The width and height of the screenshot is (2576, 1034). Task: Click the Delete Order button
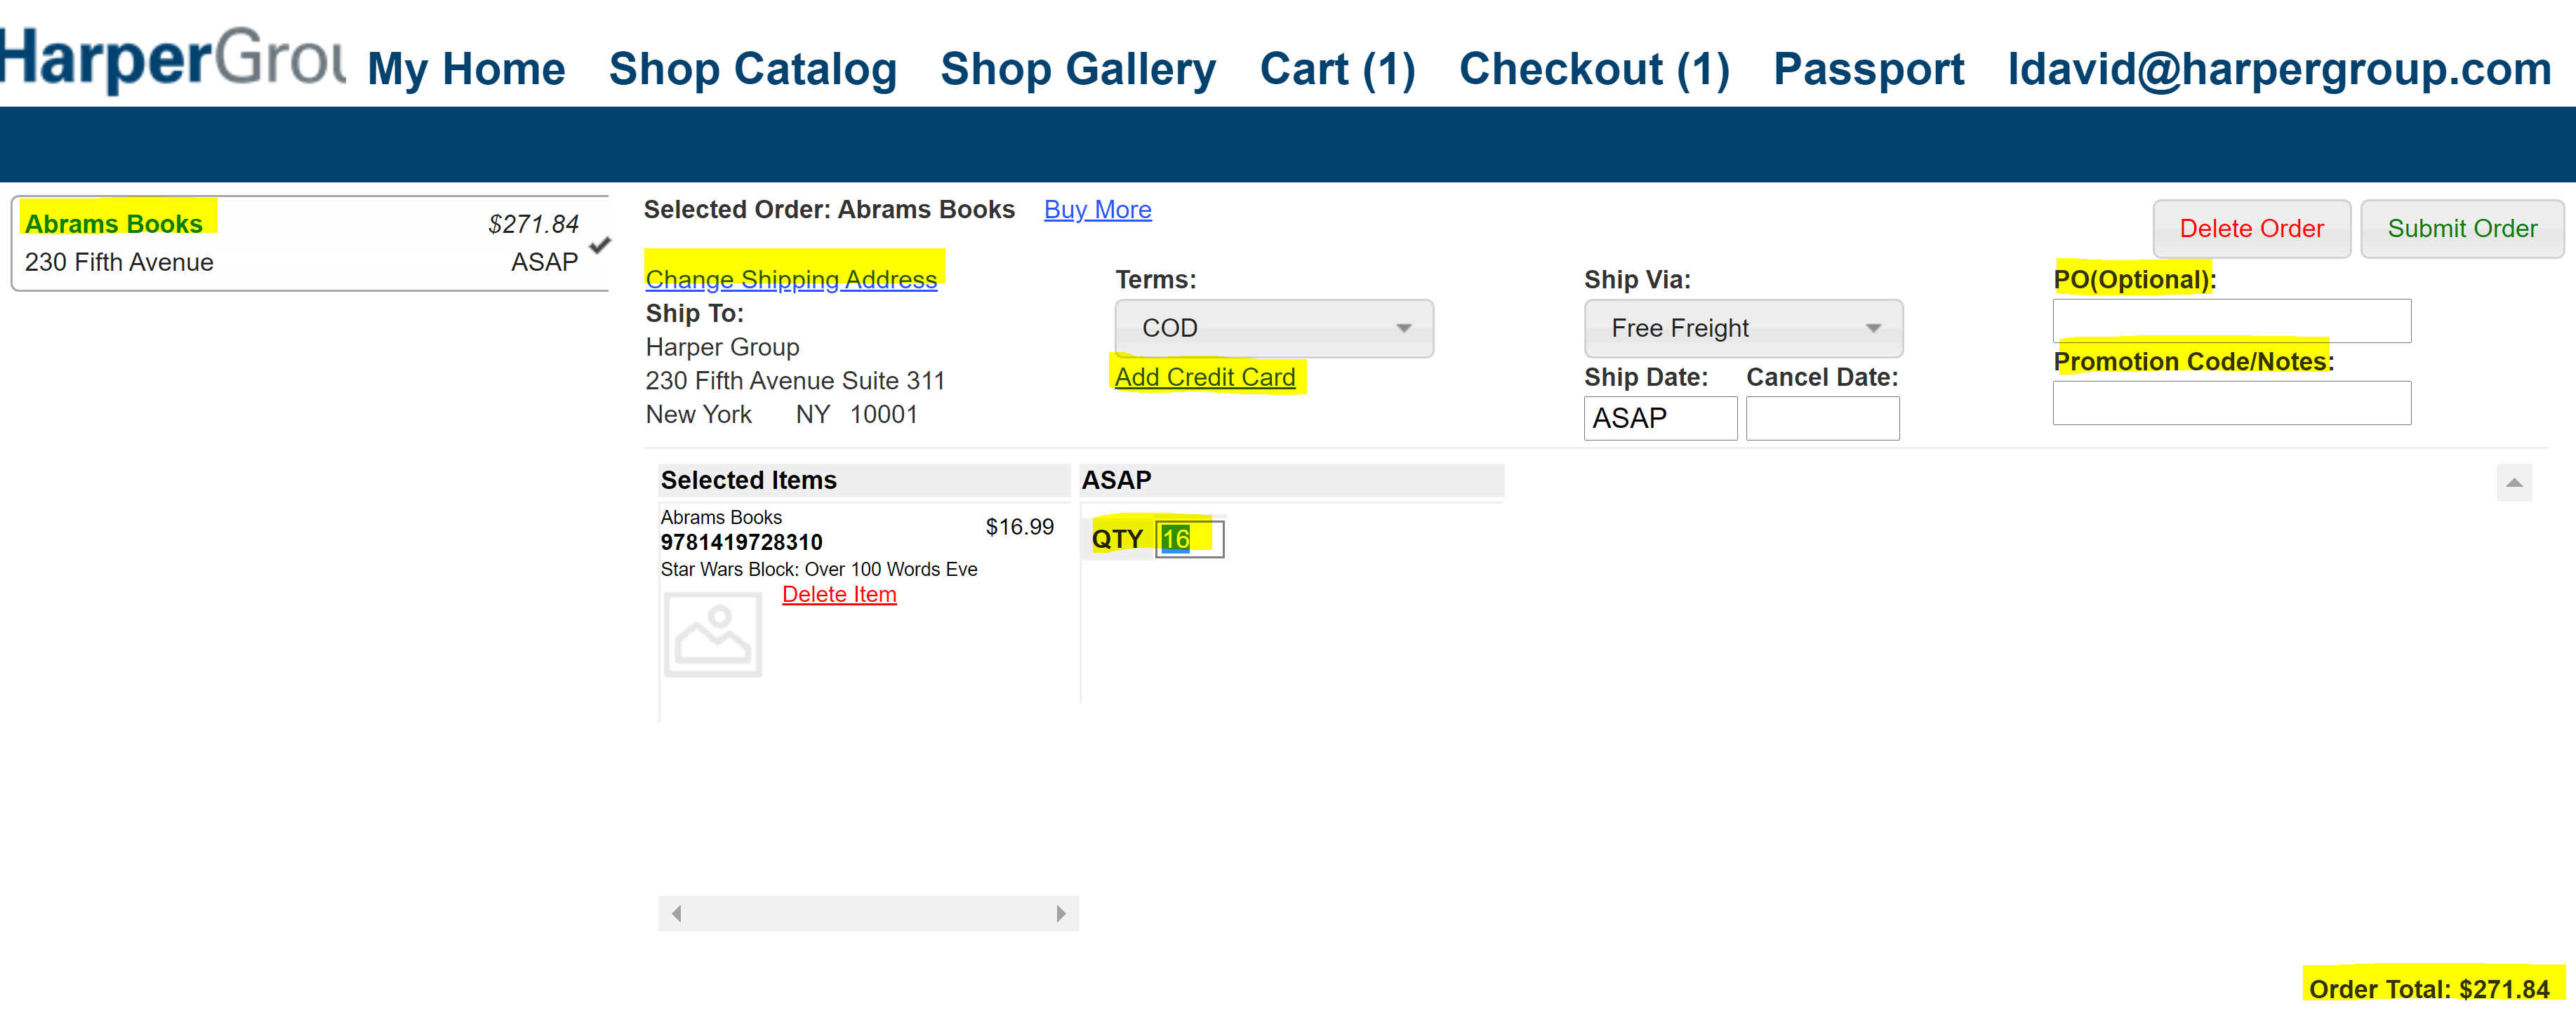coord(2251,229)
